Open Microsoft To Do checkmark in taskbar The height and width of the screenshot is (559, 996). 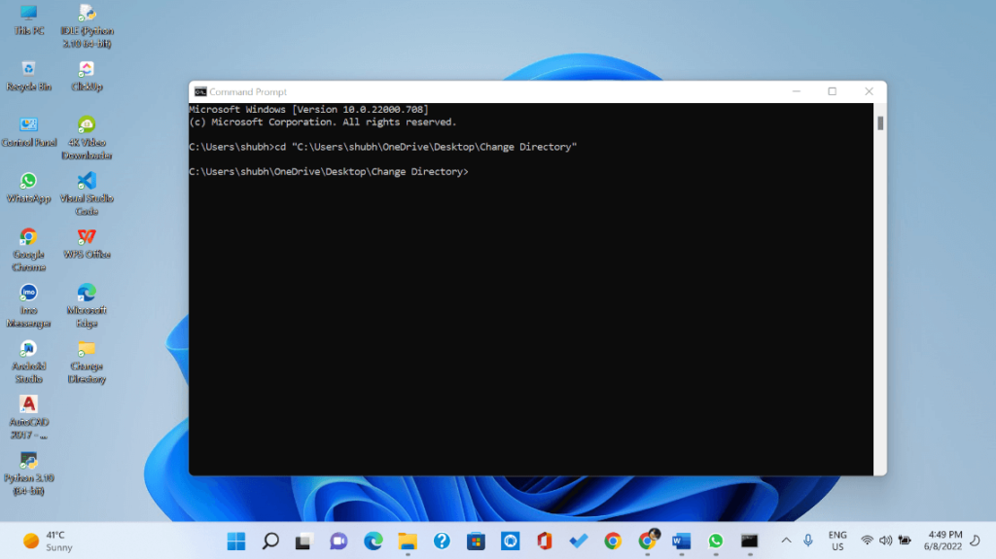click(579, 542)
